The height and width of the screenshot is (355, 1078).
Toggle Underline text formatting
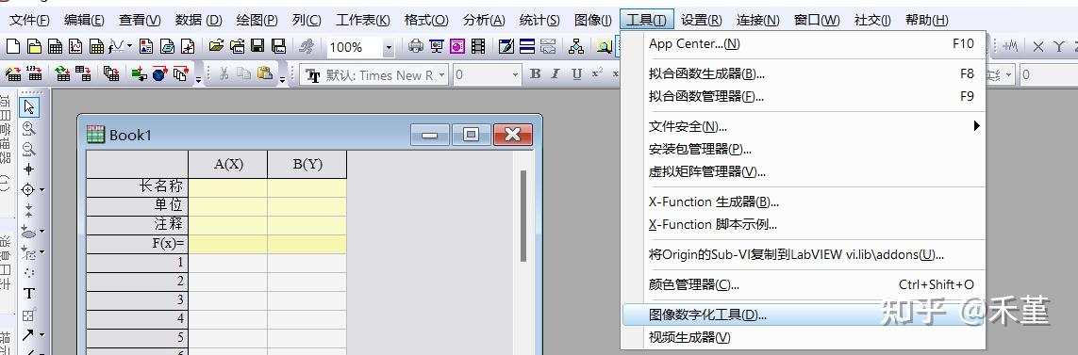[576, 74]
